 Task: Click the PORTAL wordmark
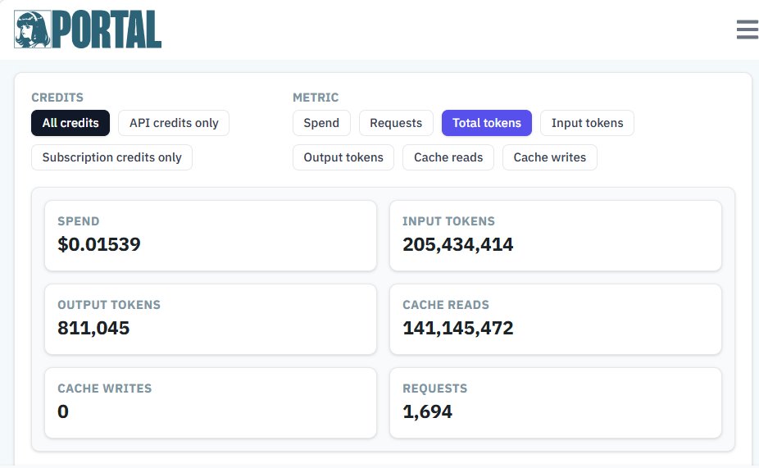tap(107, 29)
